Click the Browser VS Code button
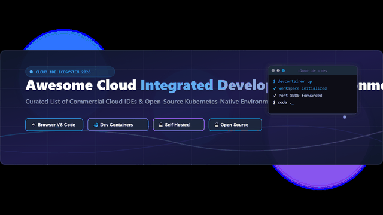This screenshot has width=383, height=215. (x=54, y=125)
